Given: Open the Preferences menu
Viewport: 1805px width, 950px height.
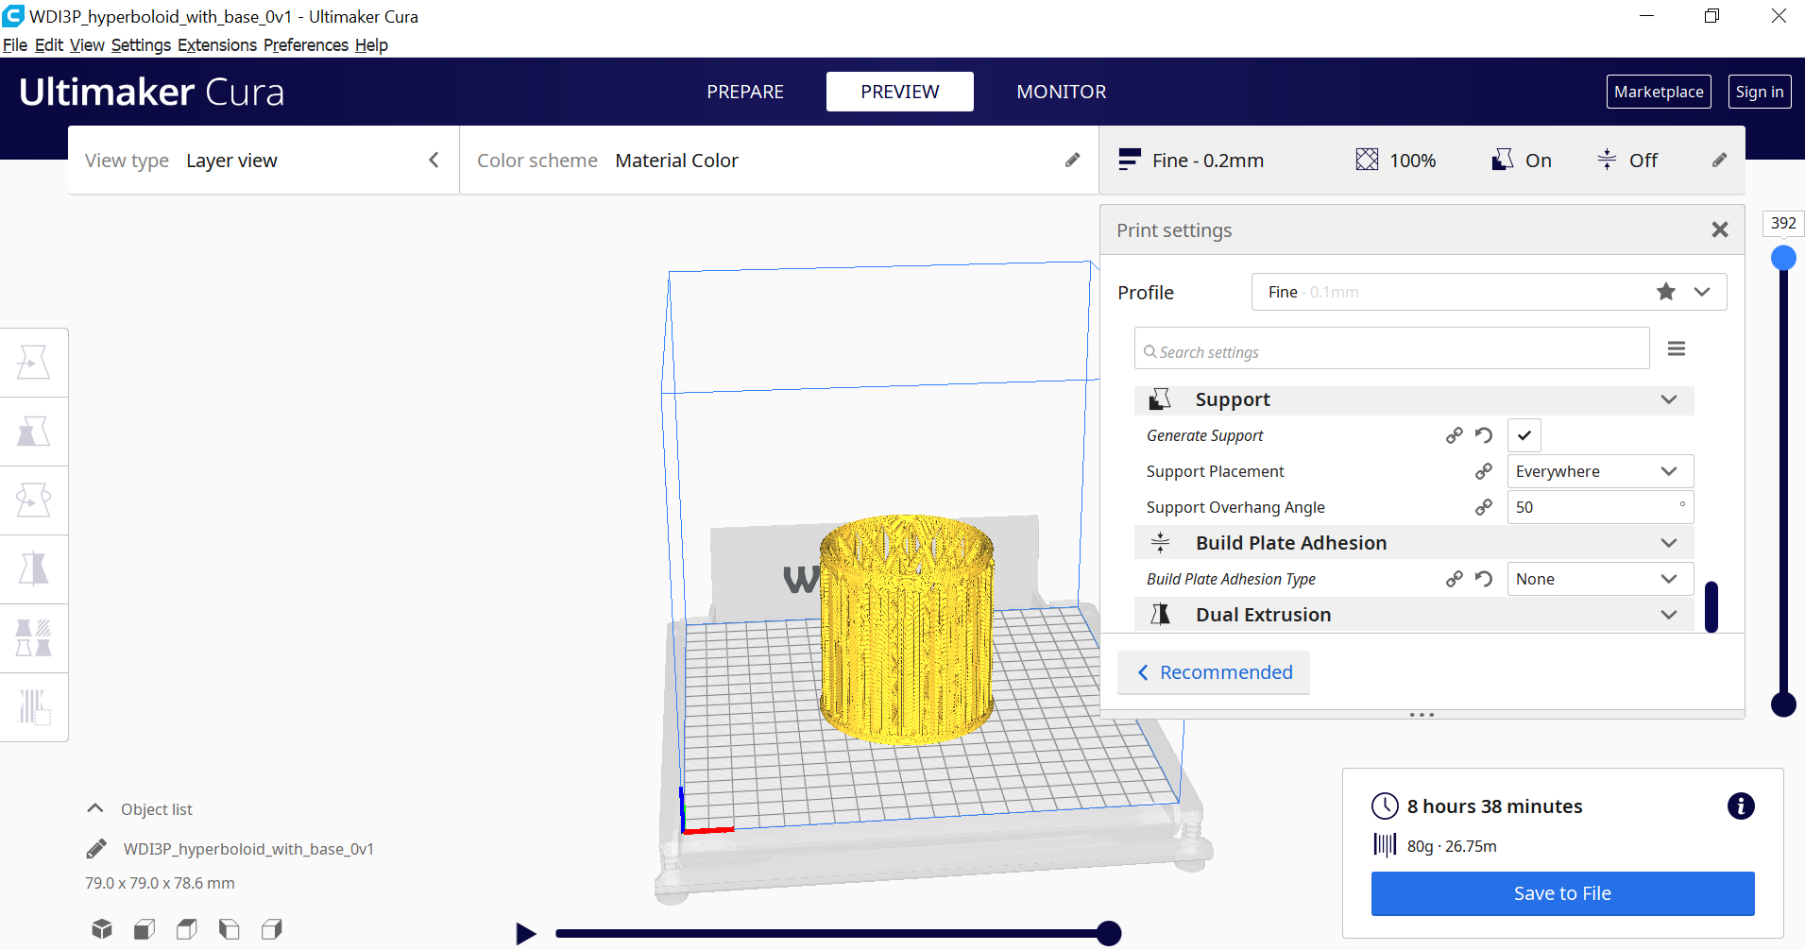Looking at the screenshot, I should click(x=306, y=45).
